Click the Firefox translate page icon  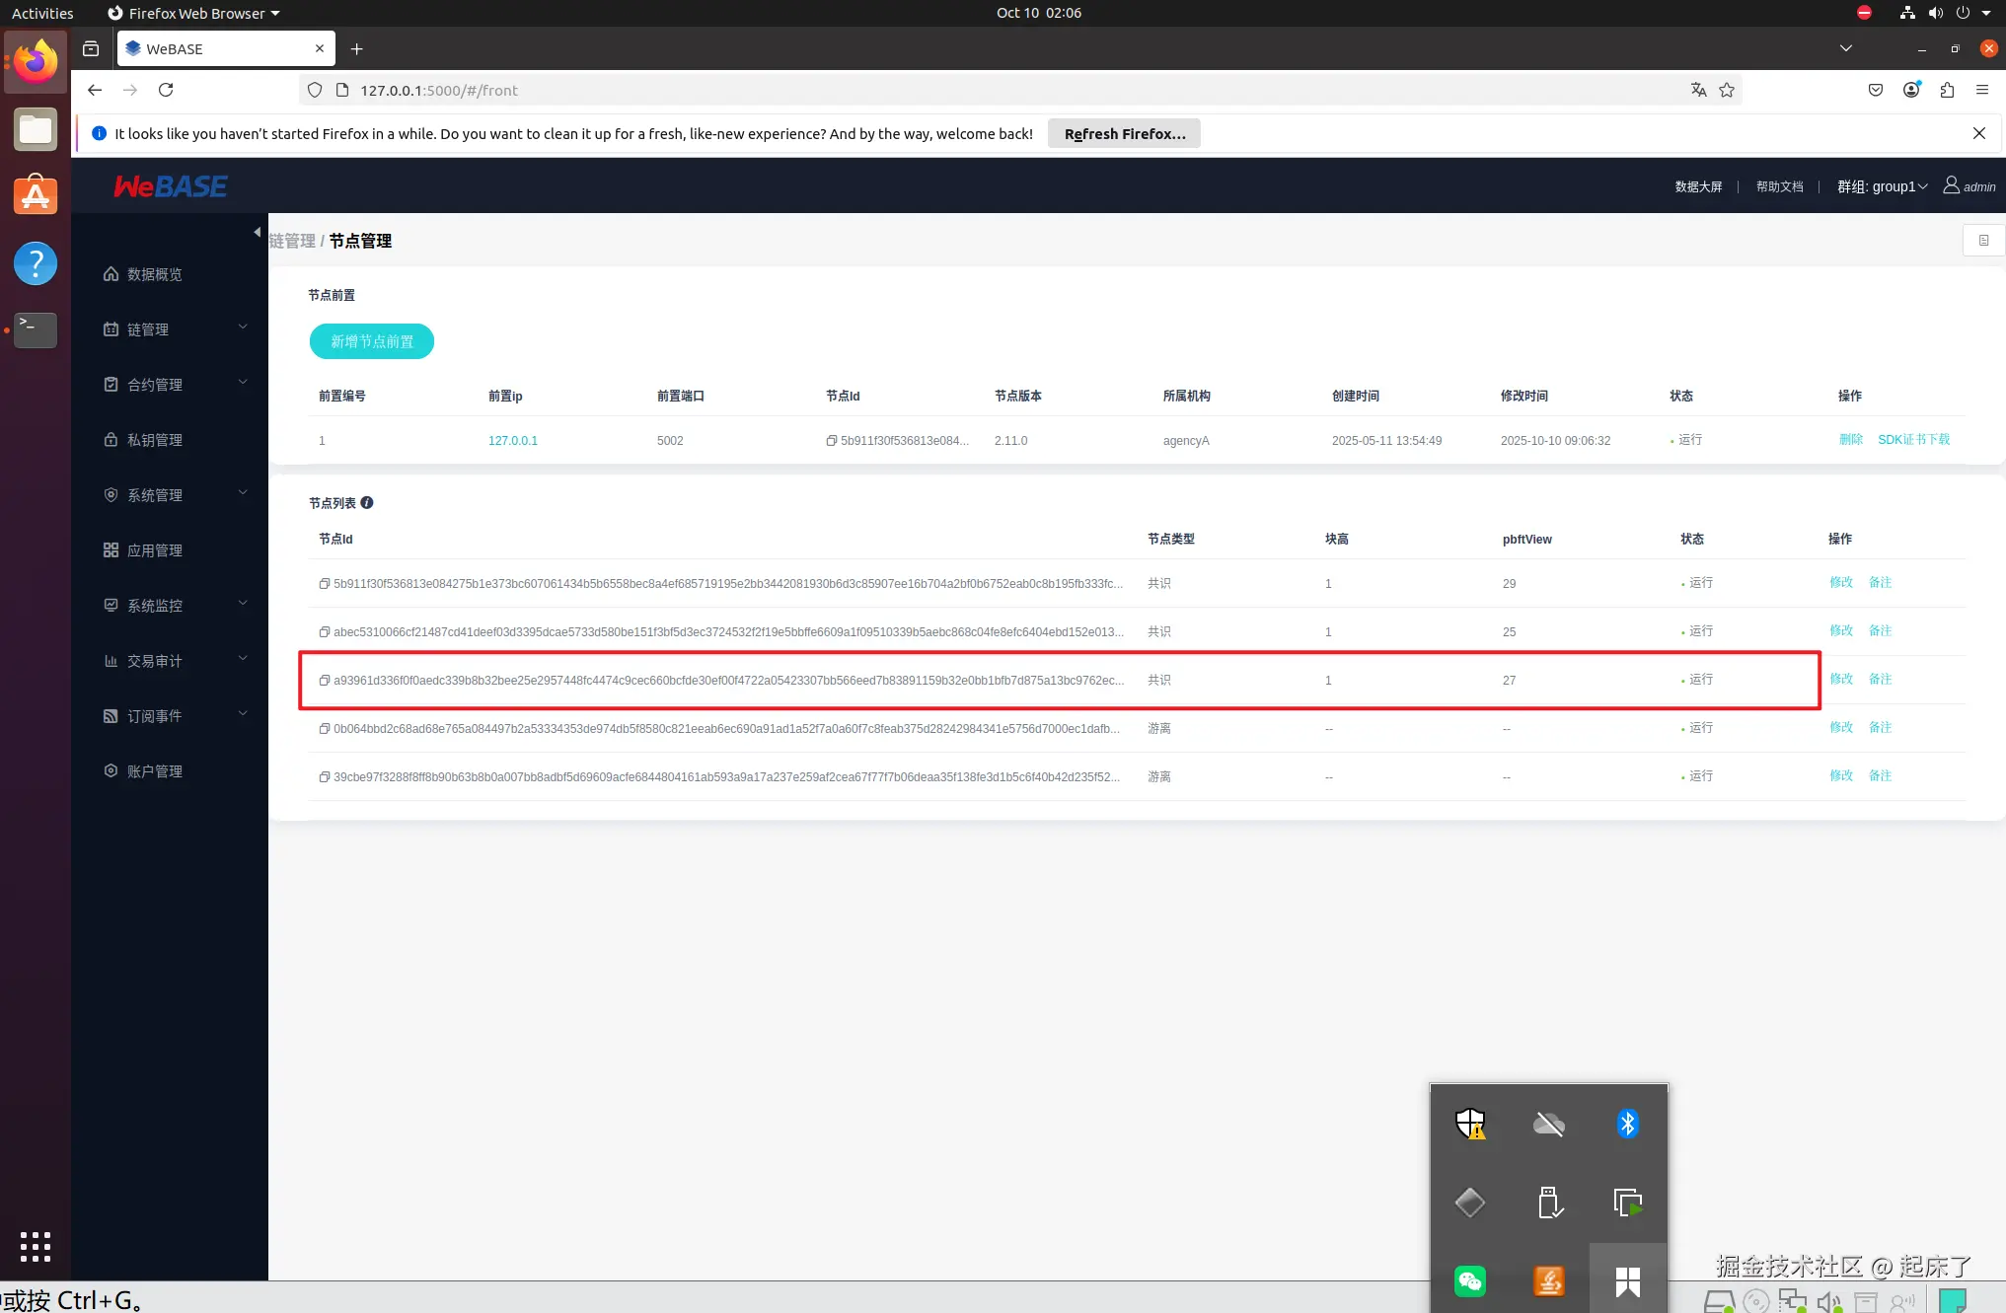point(1698,90)
